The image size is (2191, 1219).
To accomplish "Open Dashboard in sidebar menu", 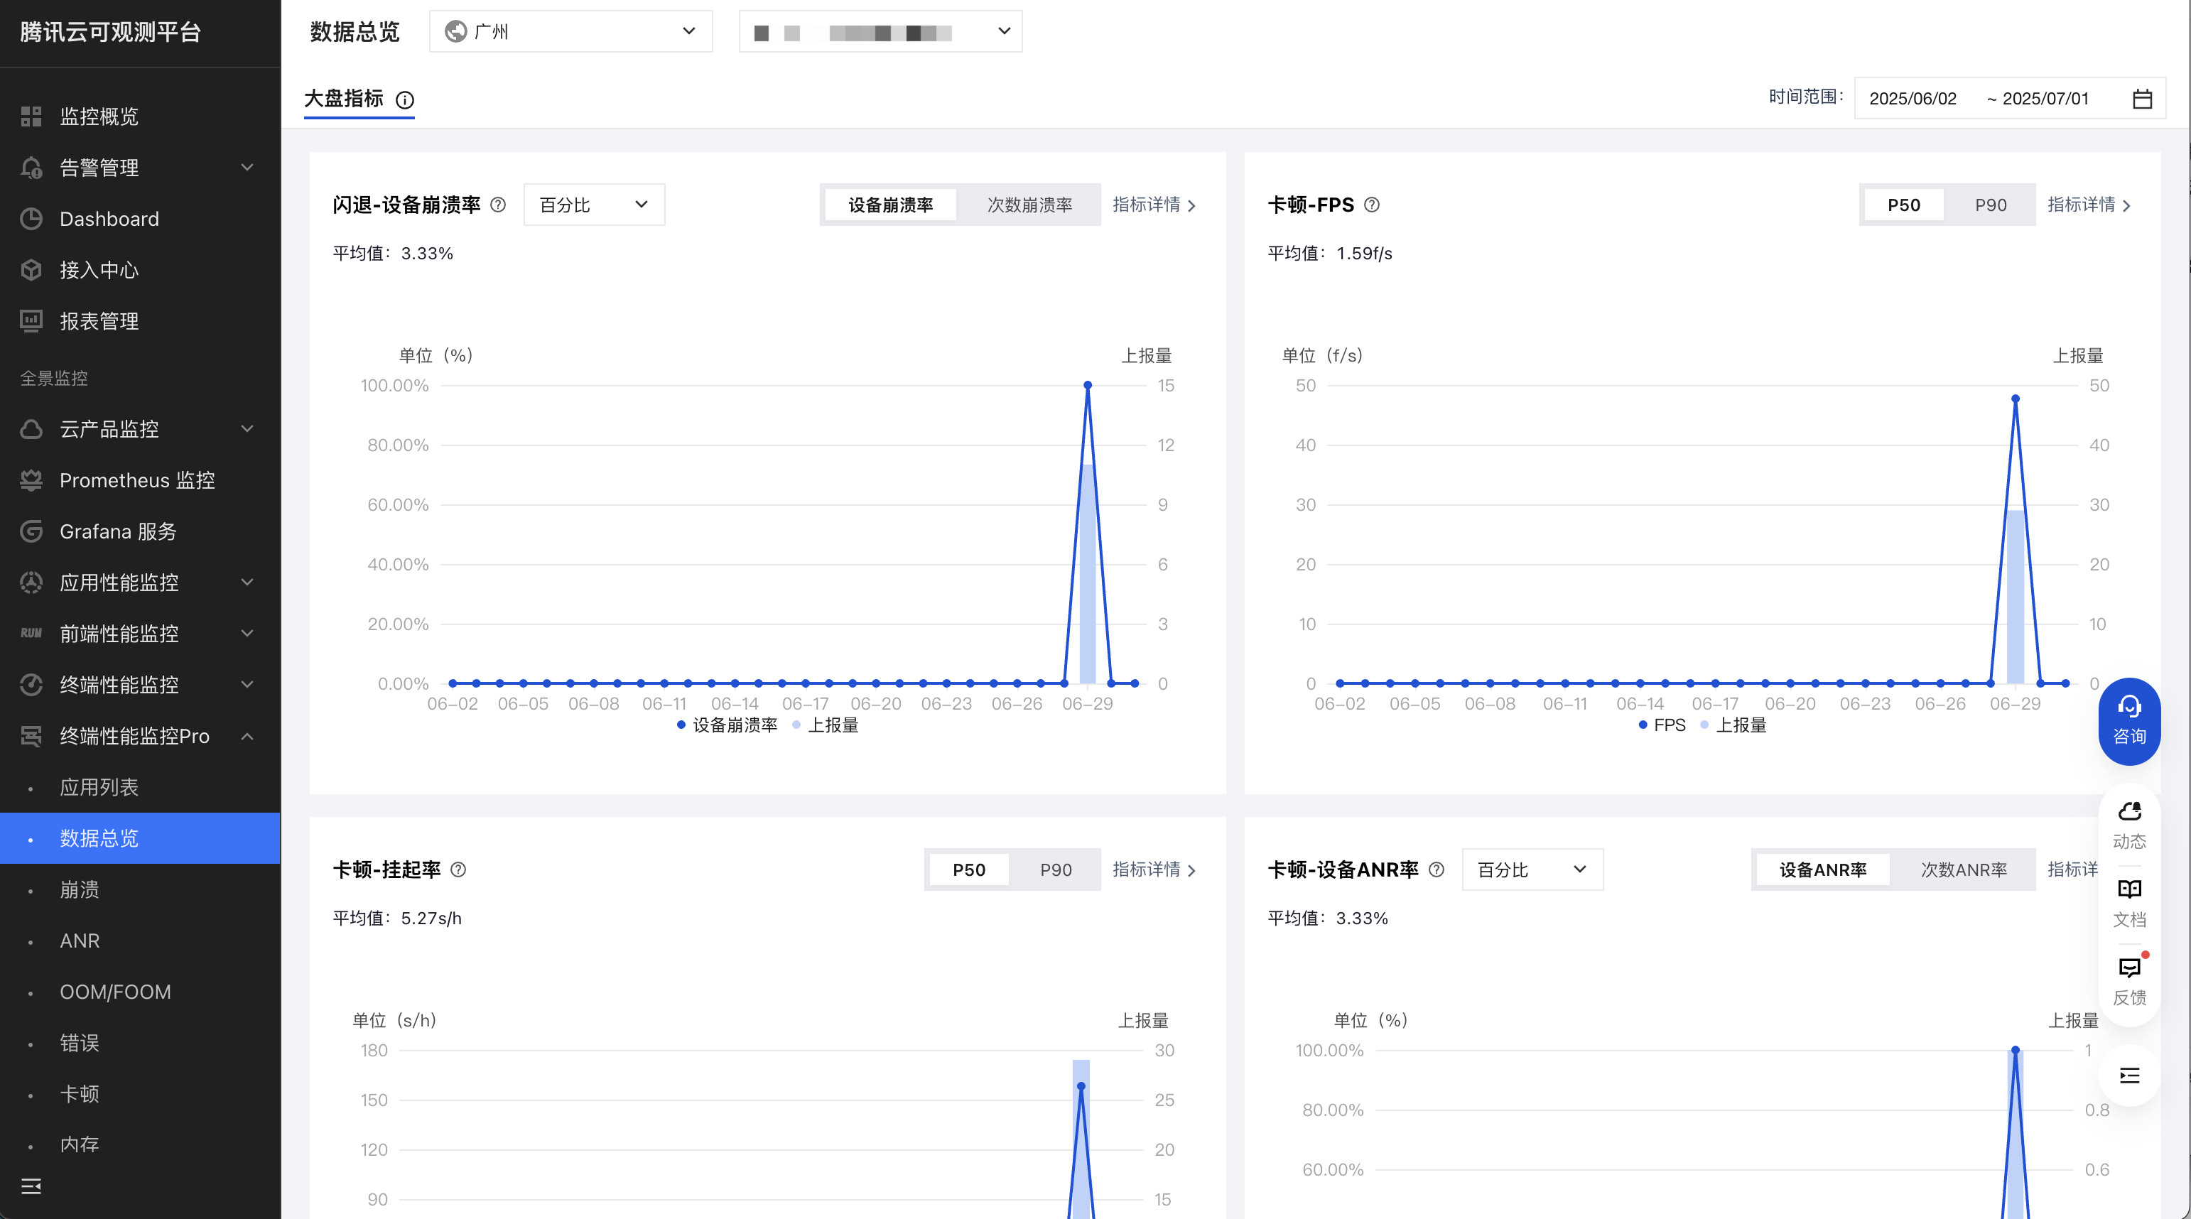I will pos(109,219).
